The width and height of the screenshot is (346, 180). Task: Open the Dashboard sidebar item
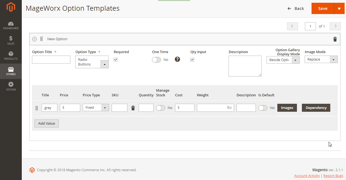(11, 26)
